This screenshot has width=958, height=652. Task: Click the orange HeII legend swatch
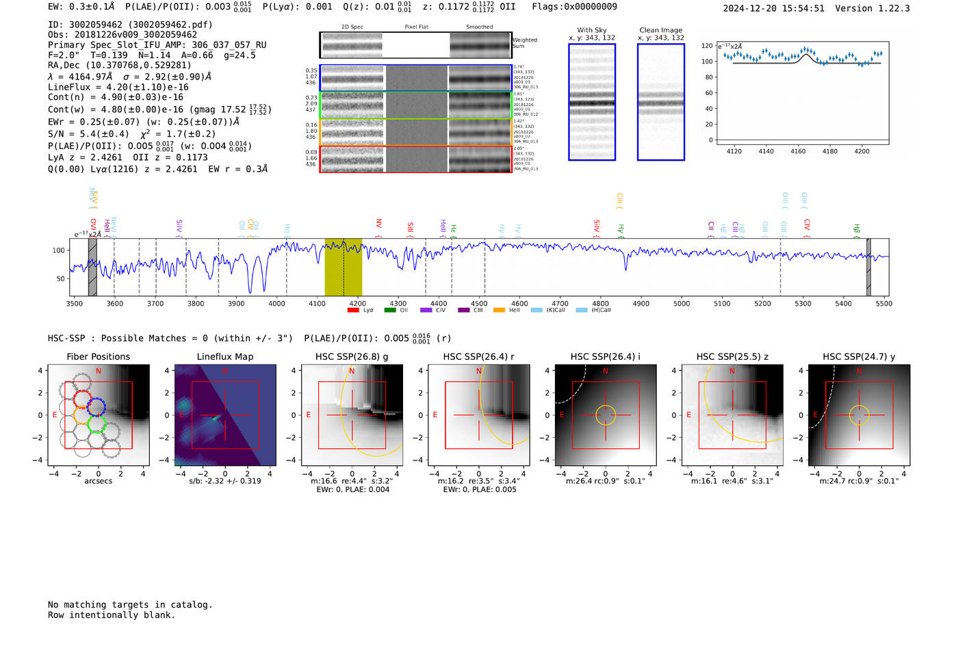pos(500,310)
